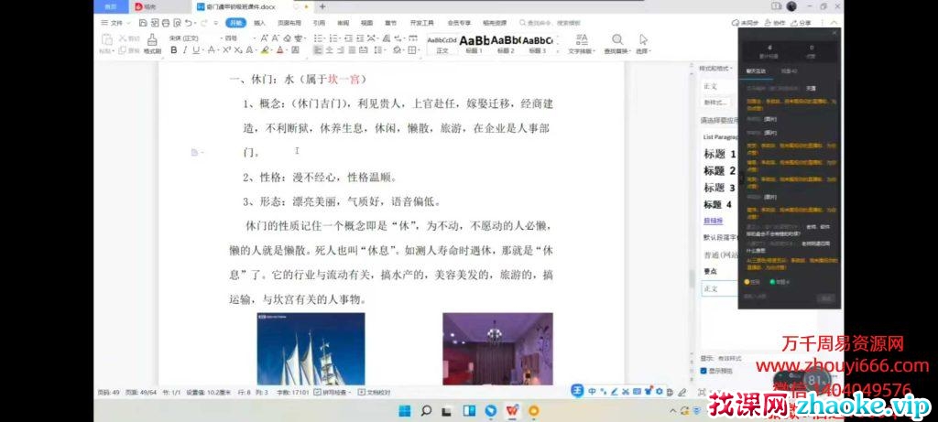Viewport: 938px width, 422px height.
Task: Click the Find and Replace magnifier icon
Action: pyautogui.click(x=617, y=41)
